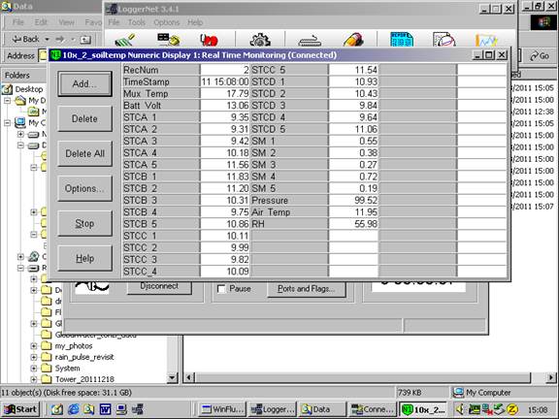This screenshot has height=419, width=559.
Task: Open the gear icon in the LoggerNet toolbar
Action: (x=260, y=40)
